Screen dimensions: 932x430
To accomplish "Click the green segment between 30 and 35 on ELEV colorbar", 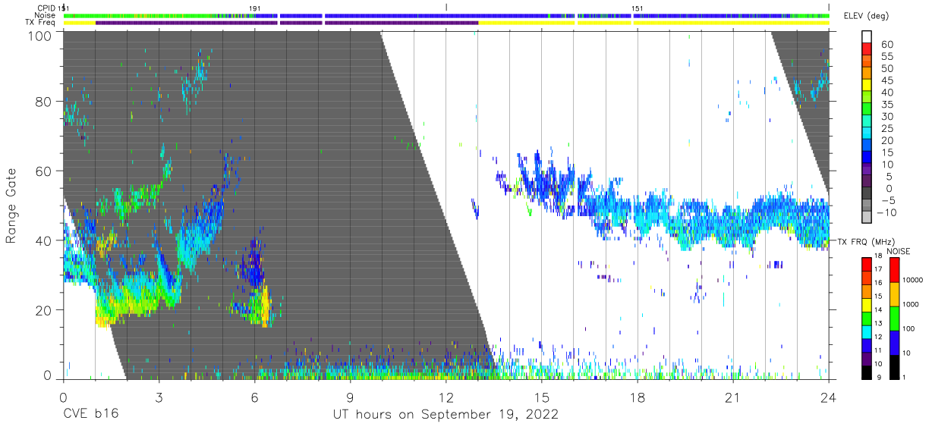I will coord(866,110).
